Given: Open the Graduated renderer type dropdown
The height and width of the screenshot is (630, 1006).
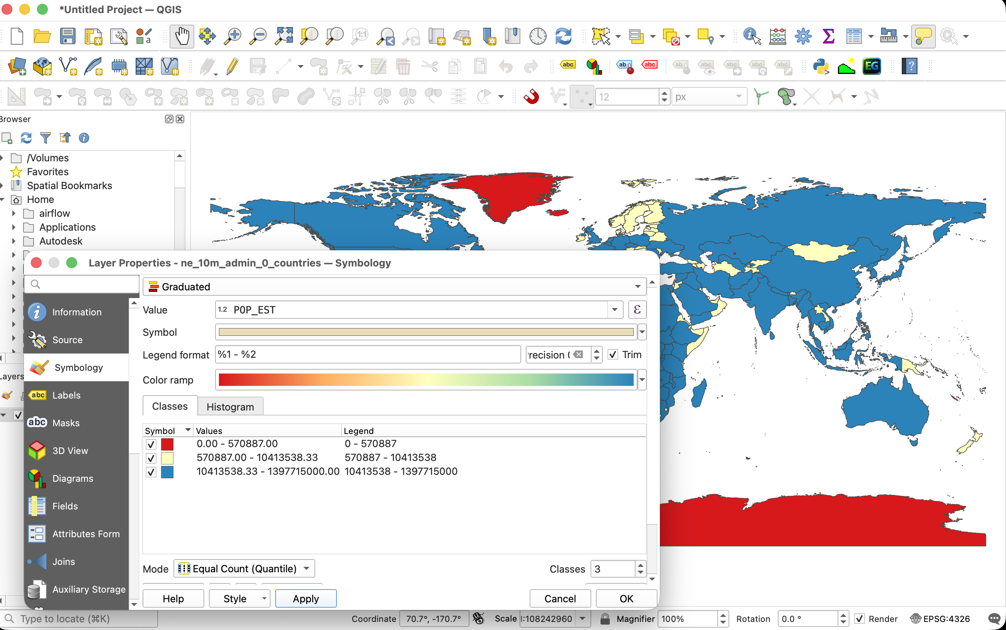Looking at the screenshot, I should click(x=395, y=287).
